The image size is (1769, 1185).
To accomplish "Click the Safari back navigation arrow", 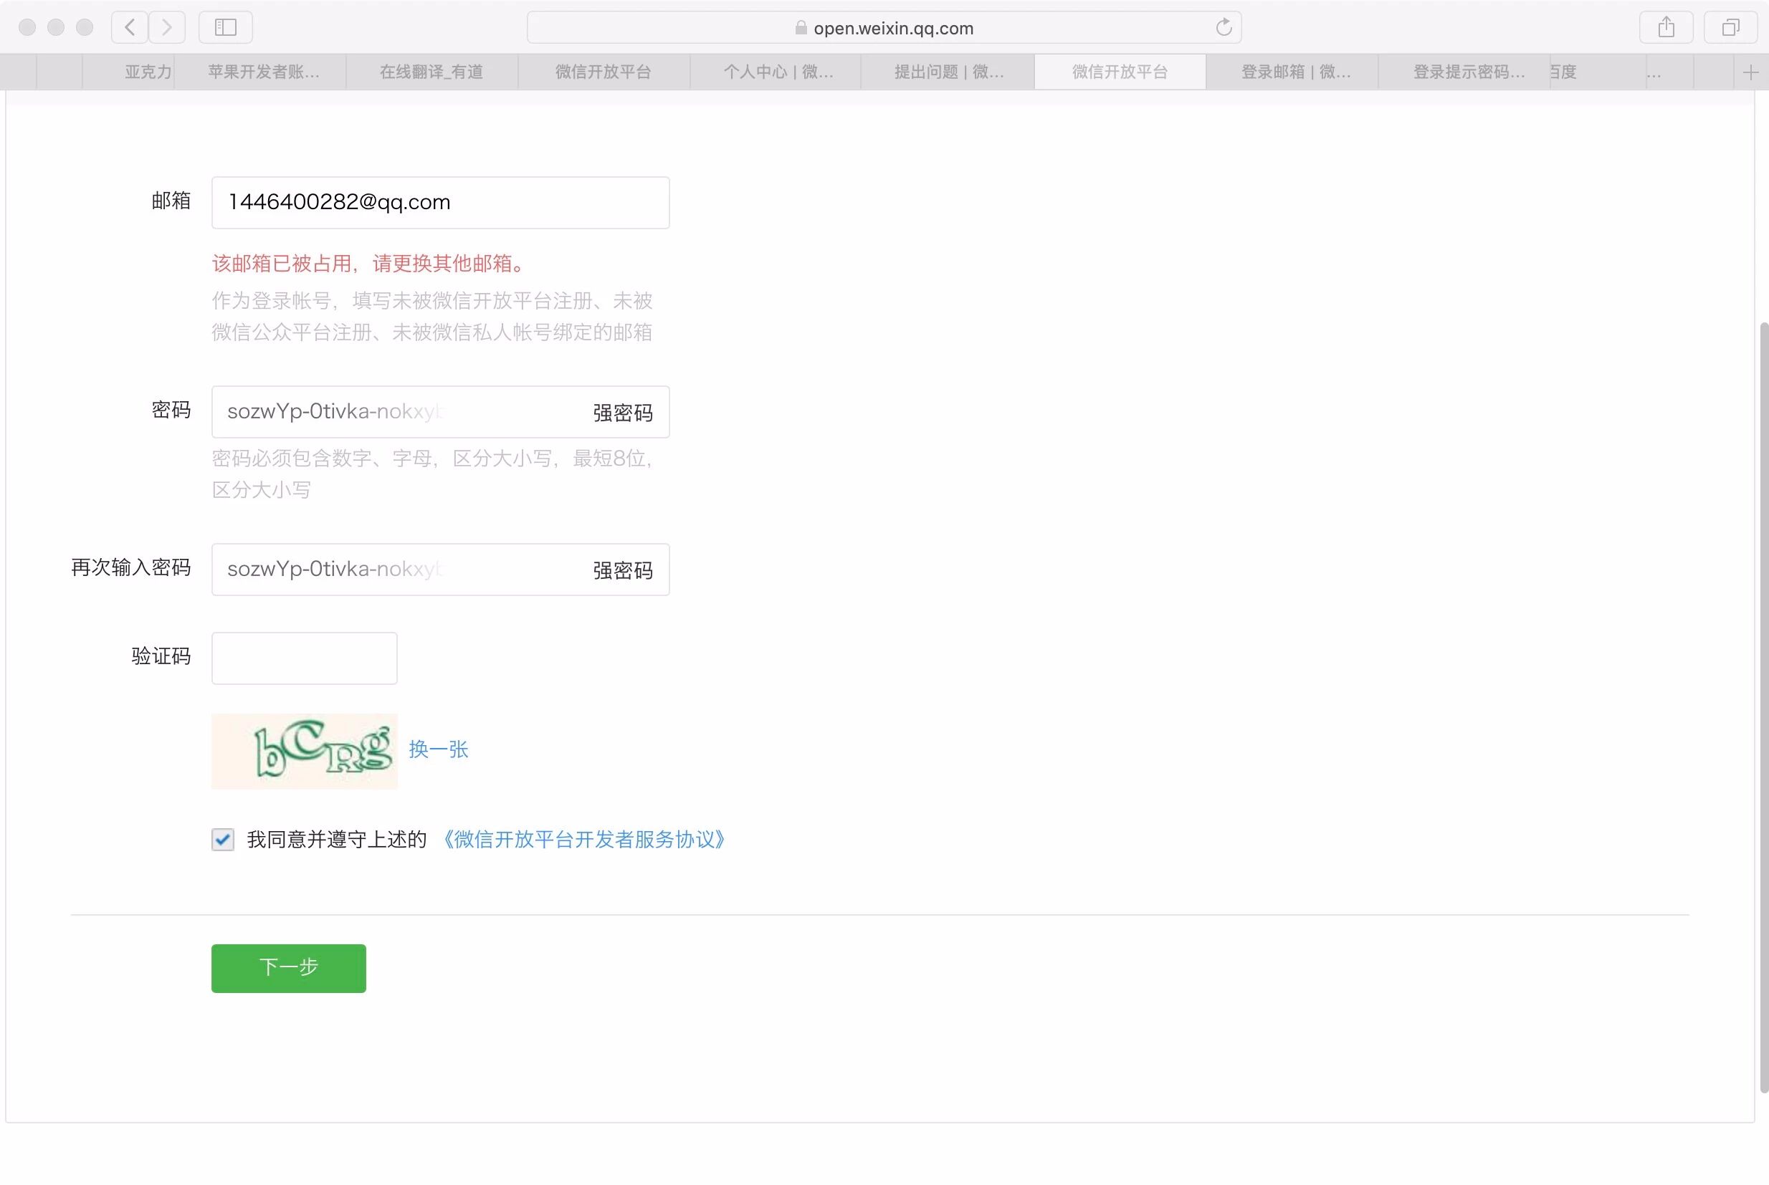I will 130,28.
